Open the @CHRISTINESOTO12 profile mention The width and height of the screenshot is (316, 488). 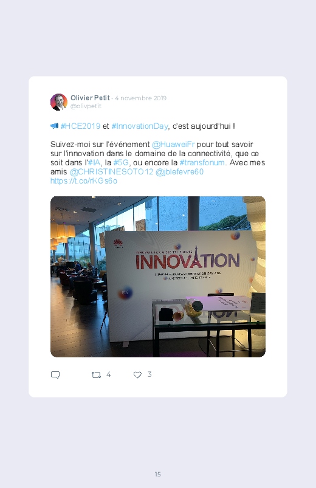point(111,172)
